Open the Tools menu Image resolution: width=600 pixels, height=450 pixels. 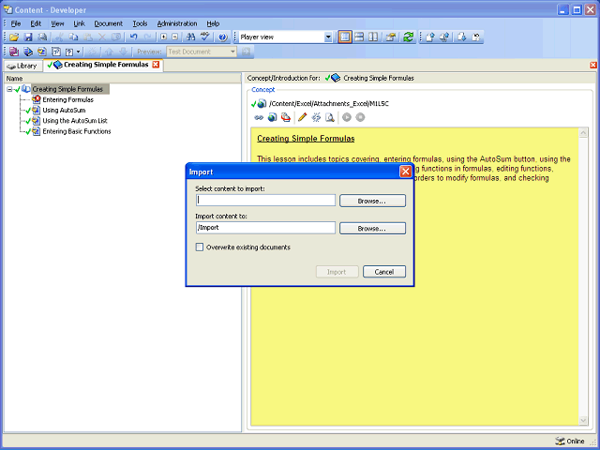[x=140, y=23]
